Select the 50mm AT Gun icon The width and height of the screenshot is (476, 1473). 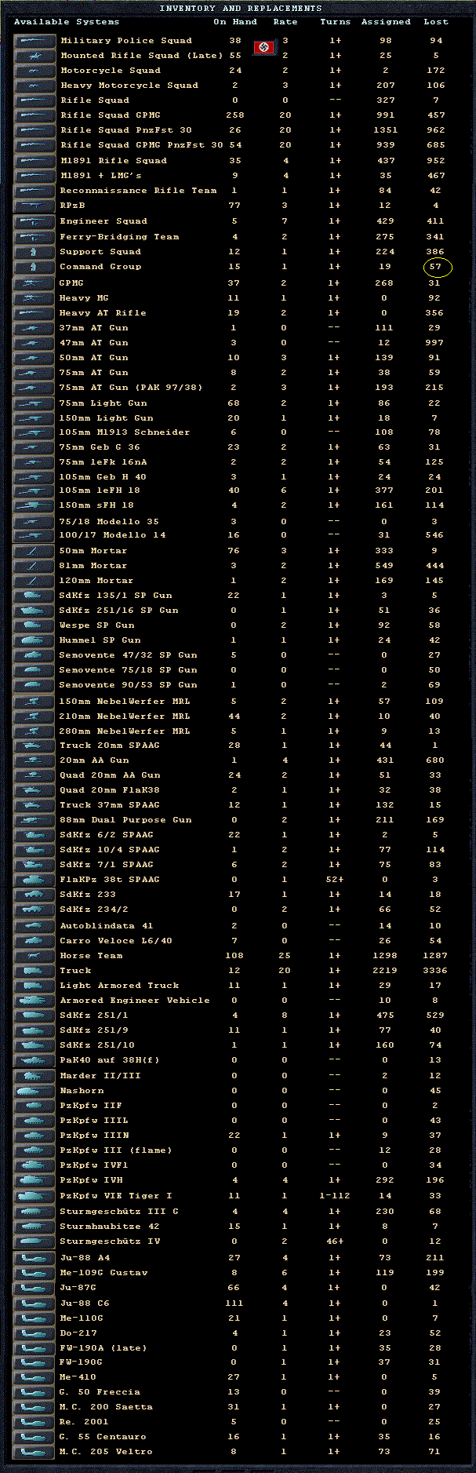point(35,357)
